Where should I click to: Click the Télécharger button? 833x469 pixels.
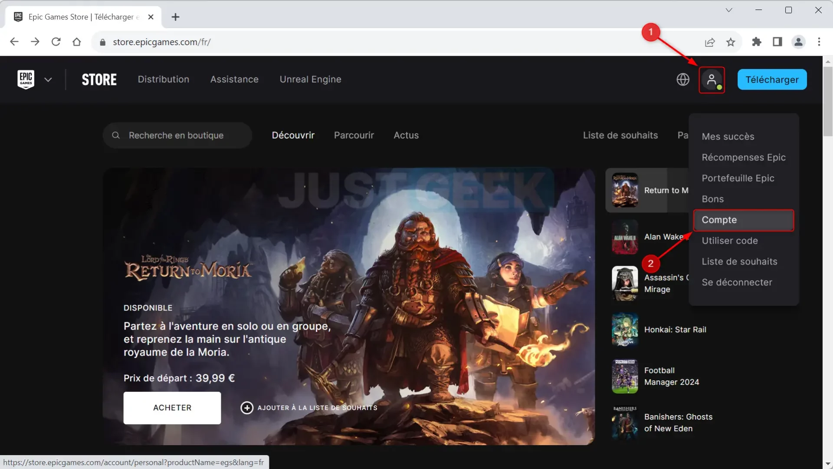coord(772,79)
